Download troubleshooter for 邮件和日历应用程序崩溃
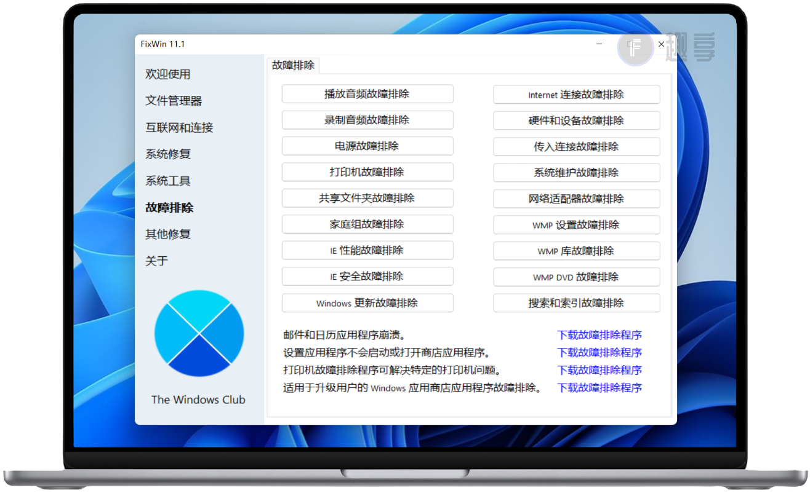The height and width of the screenshot is (493, 810). pyautogui.click(x=599, y=335)
